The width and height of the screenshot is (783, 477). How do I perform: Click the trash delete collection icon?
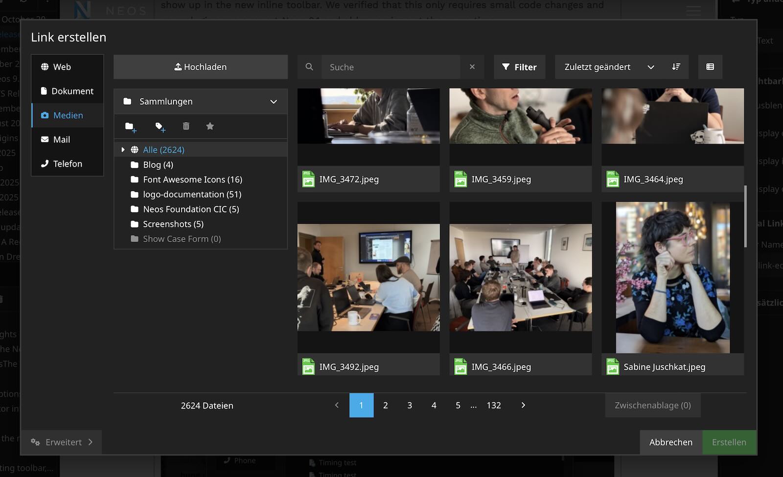tap(186, 126)
